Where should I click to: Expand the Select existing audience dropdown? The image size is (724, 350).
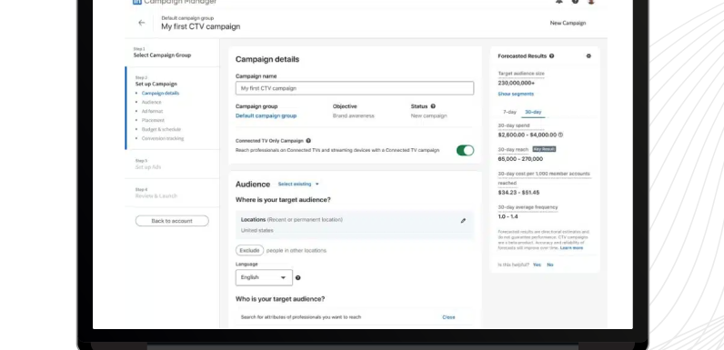(298, 184)
